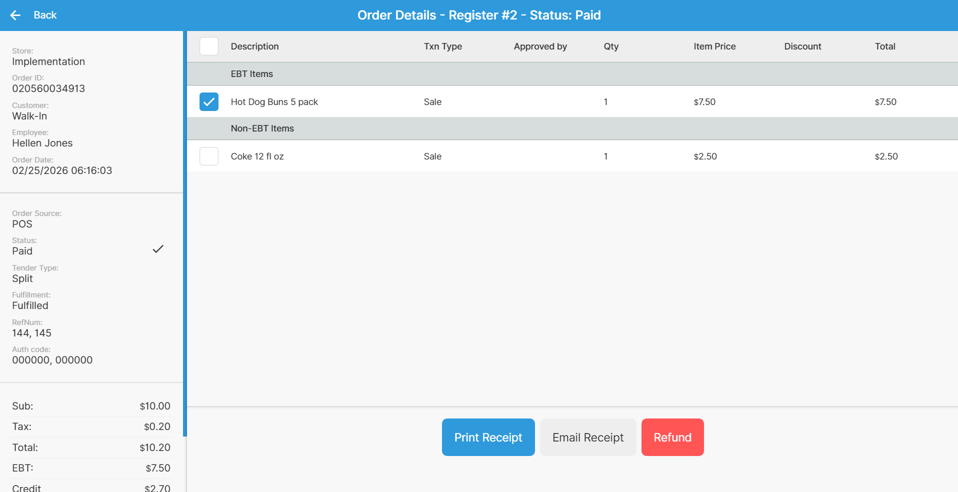
Task: Click the Back text link
Action: pyautogui.click(x=45, y=15)
